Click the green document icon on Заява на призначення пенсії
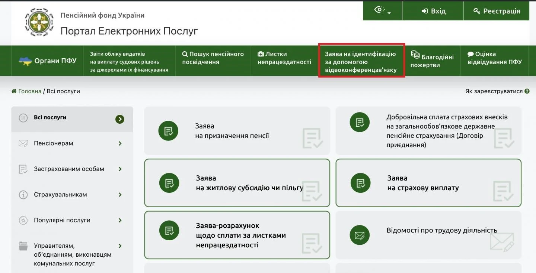 [168, 131]
